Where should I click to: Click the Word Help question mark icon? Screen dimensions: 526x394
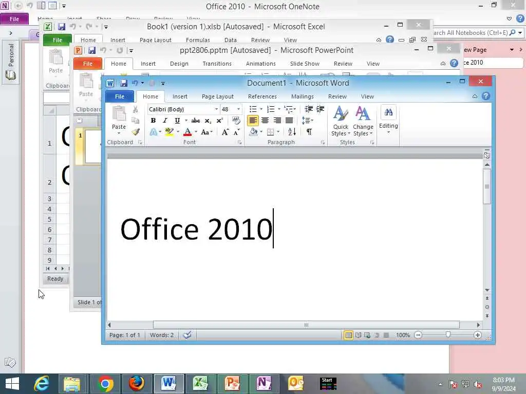click(486, 96)
